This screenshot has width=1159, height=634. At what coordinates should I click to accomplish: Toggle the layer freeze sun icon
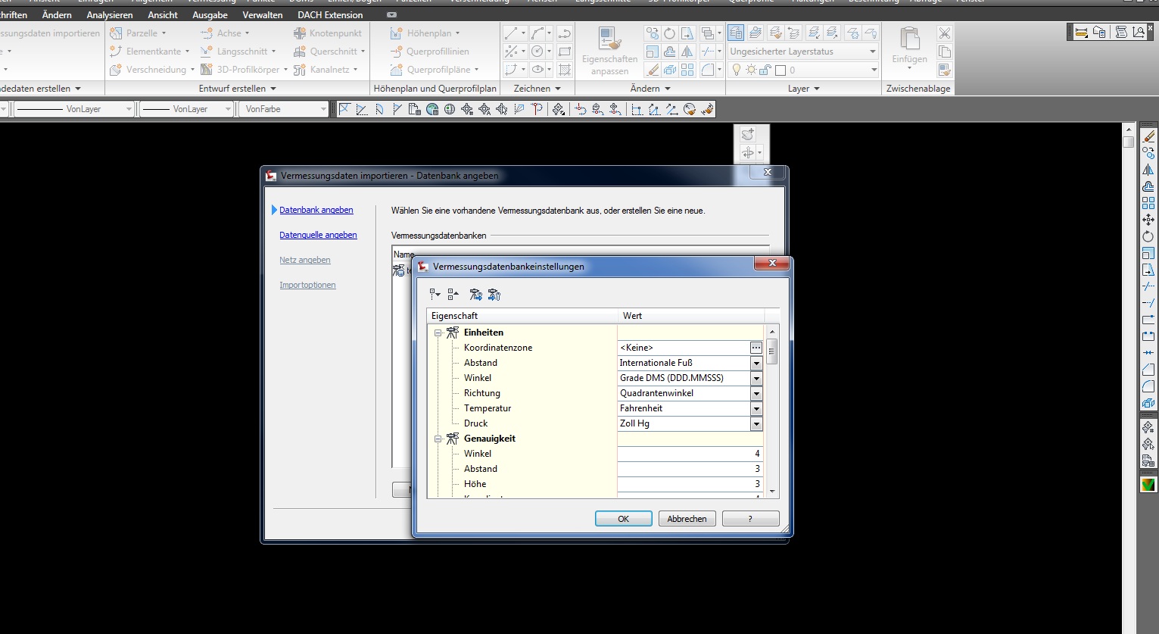click(751, 70)
